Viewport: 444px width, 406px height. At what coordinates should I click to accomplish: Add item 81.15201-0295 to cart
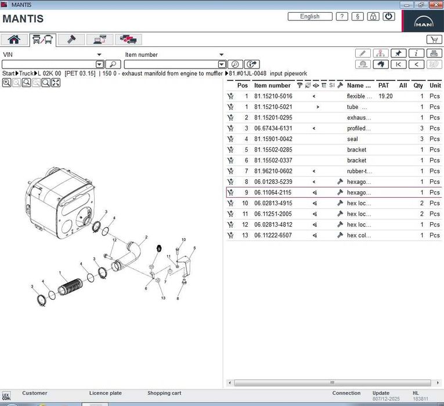[230, 118]
